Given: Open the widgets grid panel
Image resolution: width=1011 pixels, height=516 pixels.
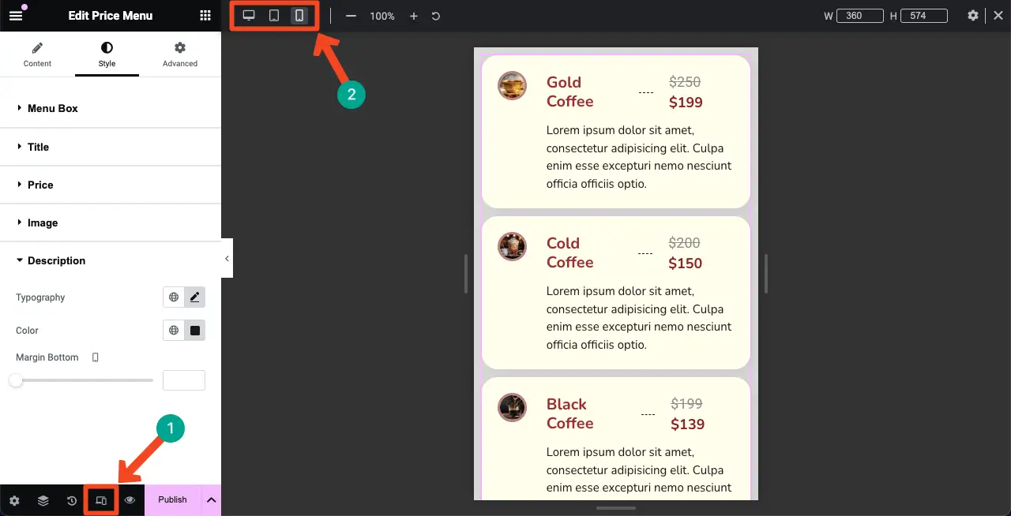Looking at the screenshot, I should point(205,16).
